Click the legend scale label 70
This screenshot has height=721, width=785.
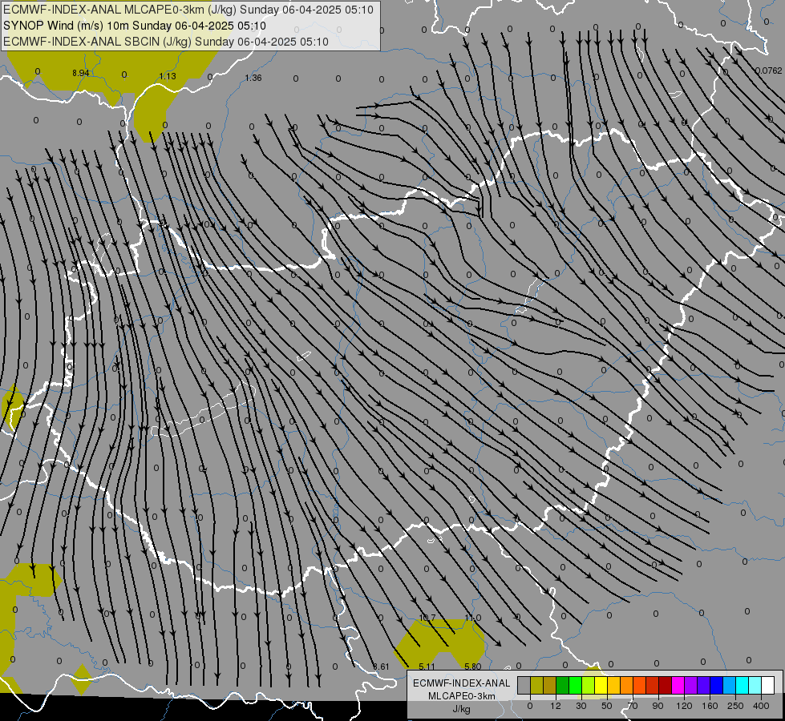pyautogui.click(x=633, y=706)
